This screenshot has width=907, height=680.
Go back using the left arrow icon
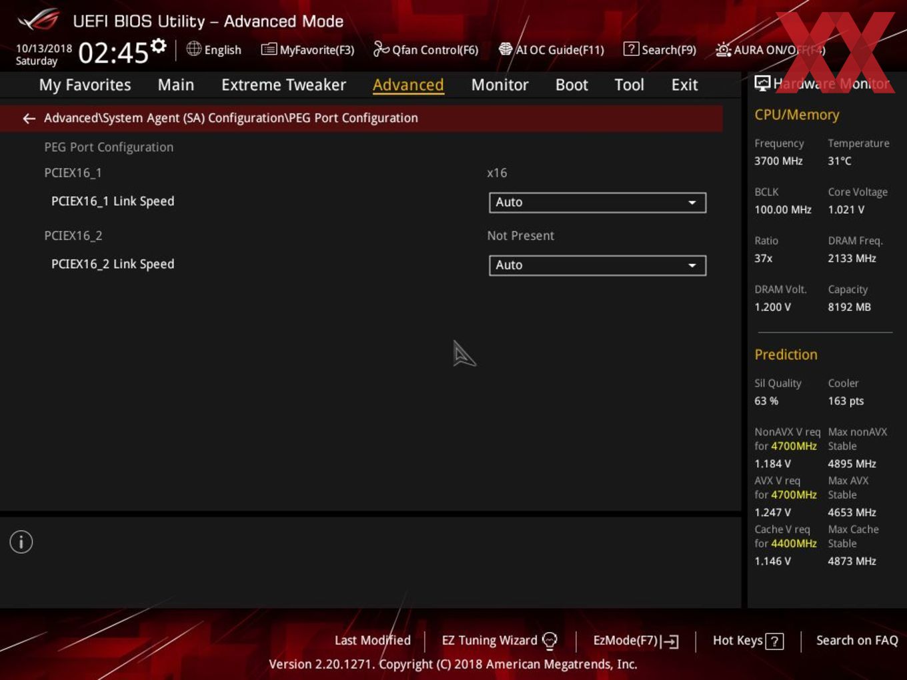pos(29,119)
